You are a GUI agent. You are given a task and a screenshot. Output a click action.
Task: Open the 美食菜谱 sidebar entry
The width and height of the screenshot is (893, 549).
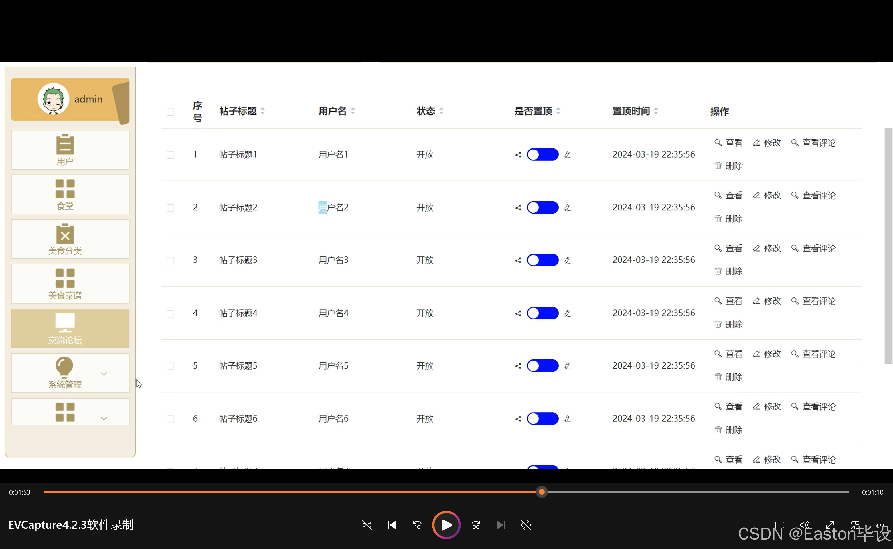(66, 284)
